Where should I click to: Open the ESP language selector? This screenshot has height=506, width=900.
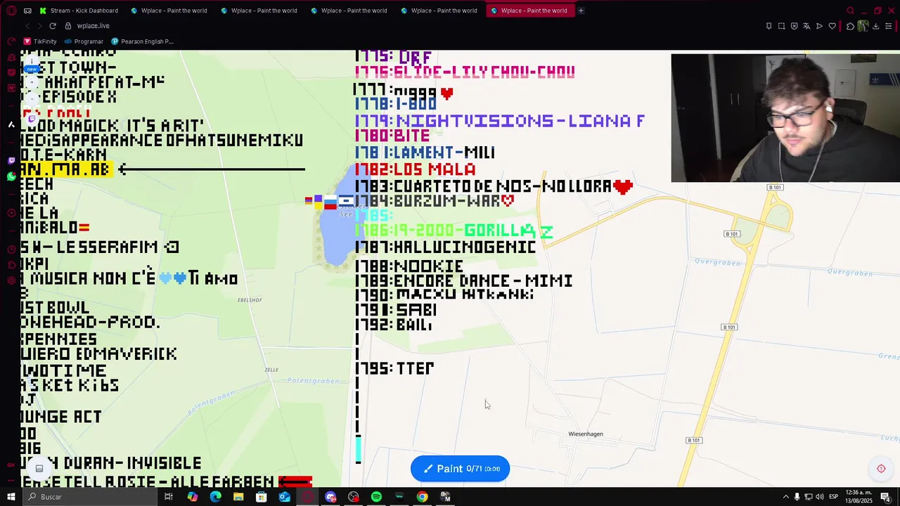click(834, 497)
